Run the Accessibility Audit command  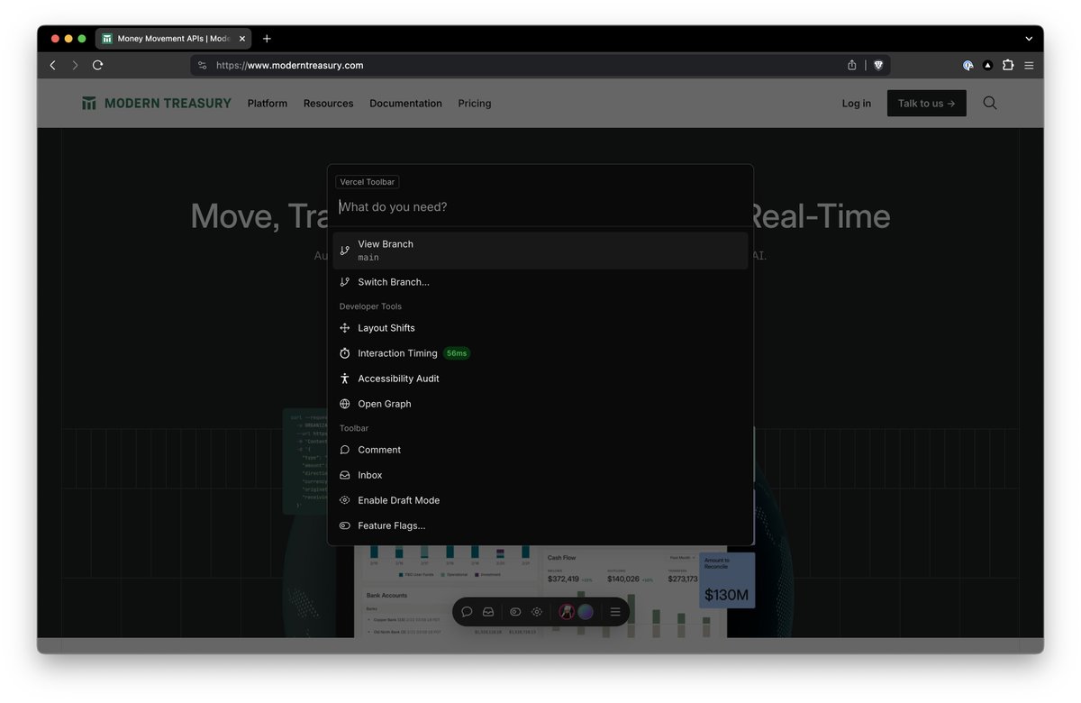point(540,379)
